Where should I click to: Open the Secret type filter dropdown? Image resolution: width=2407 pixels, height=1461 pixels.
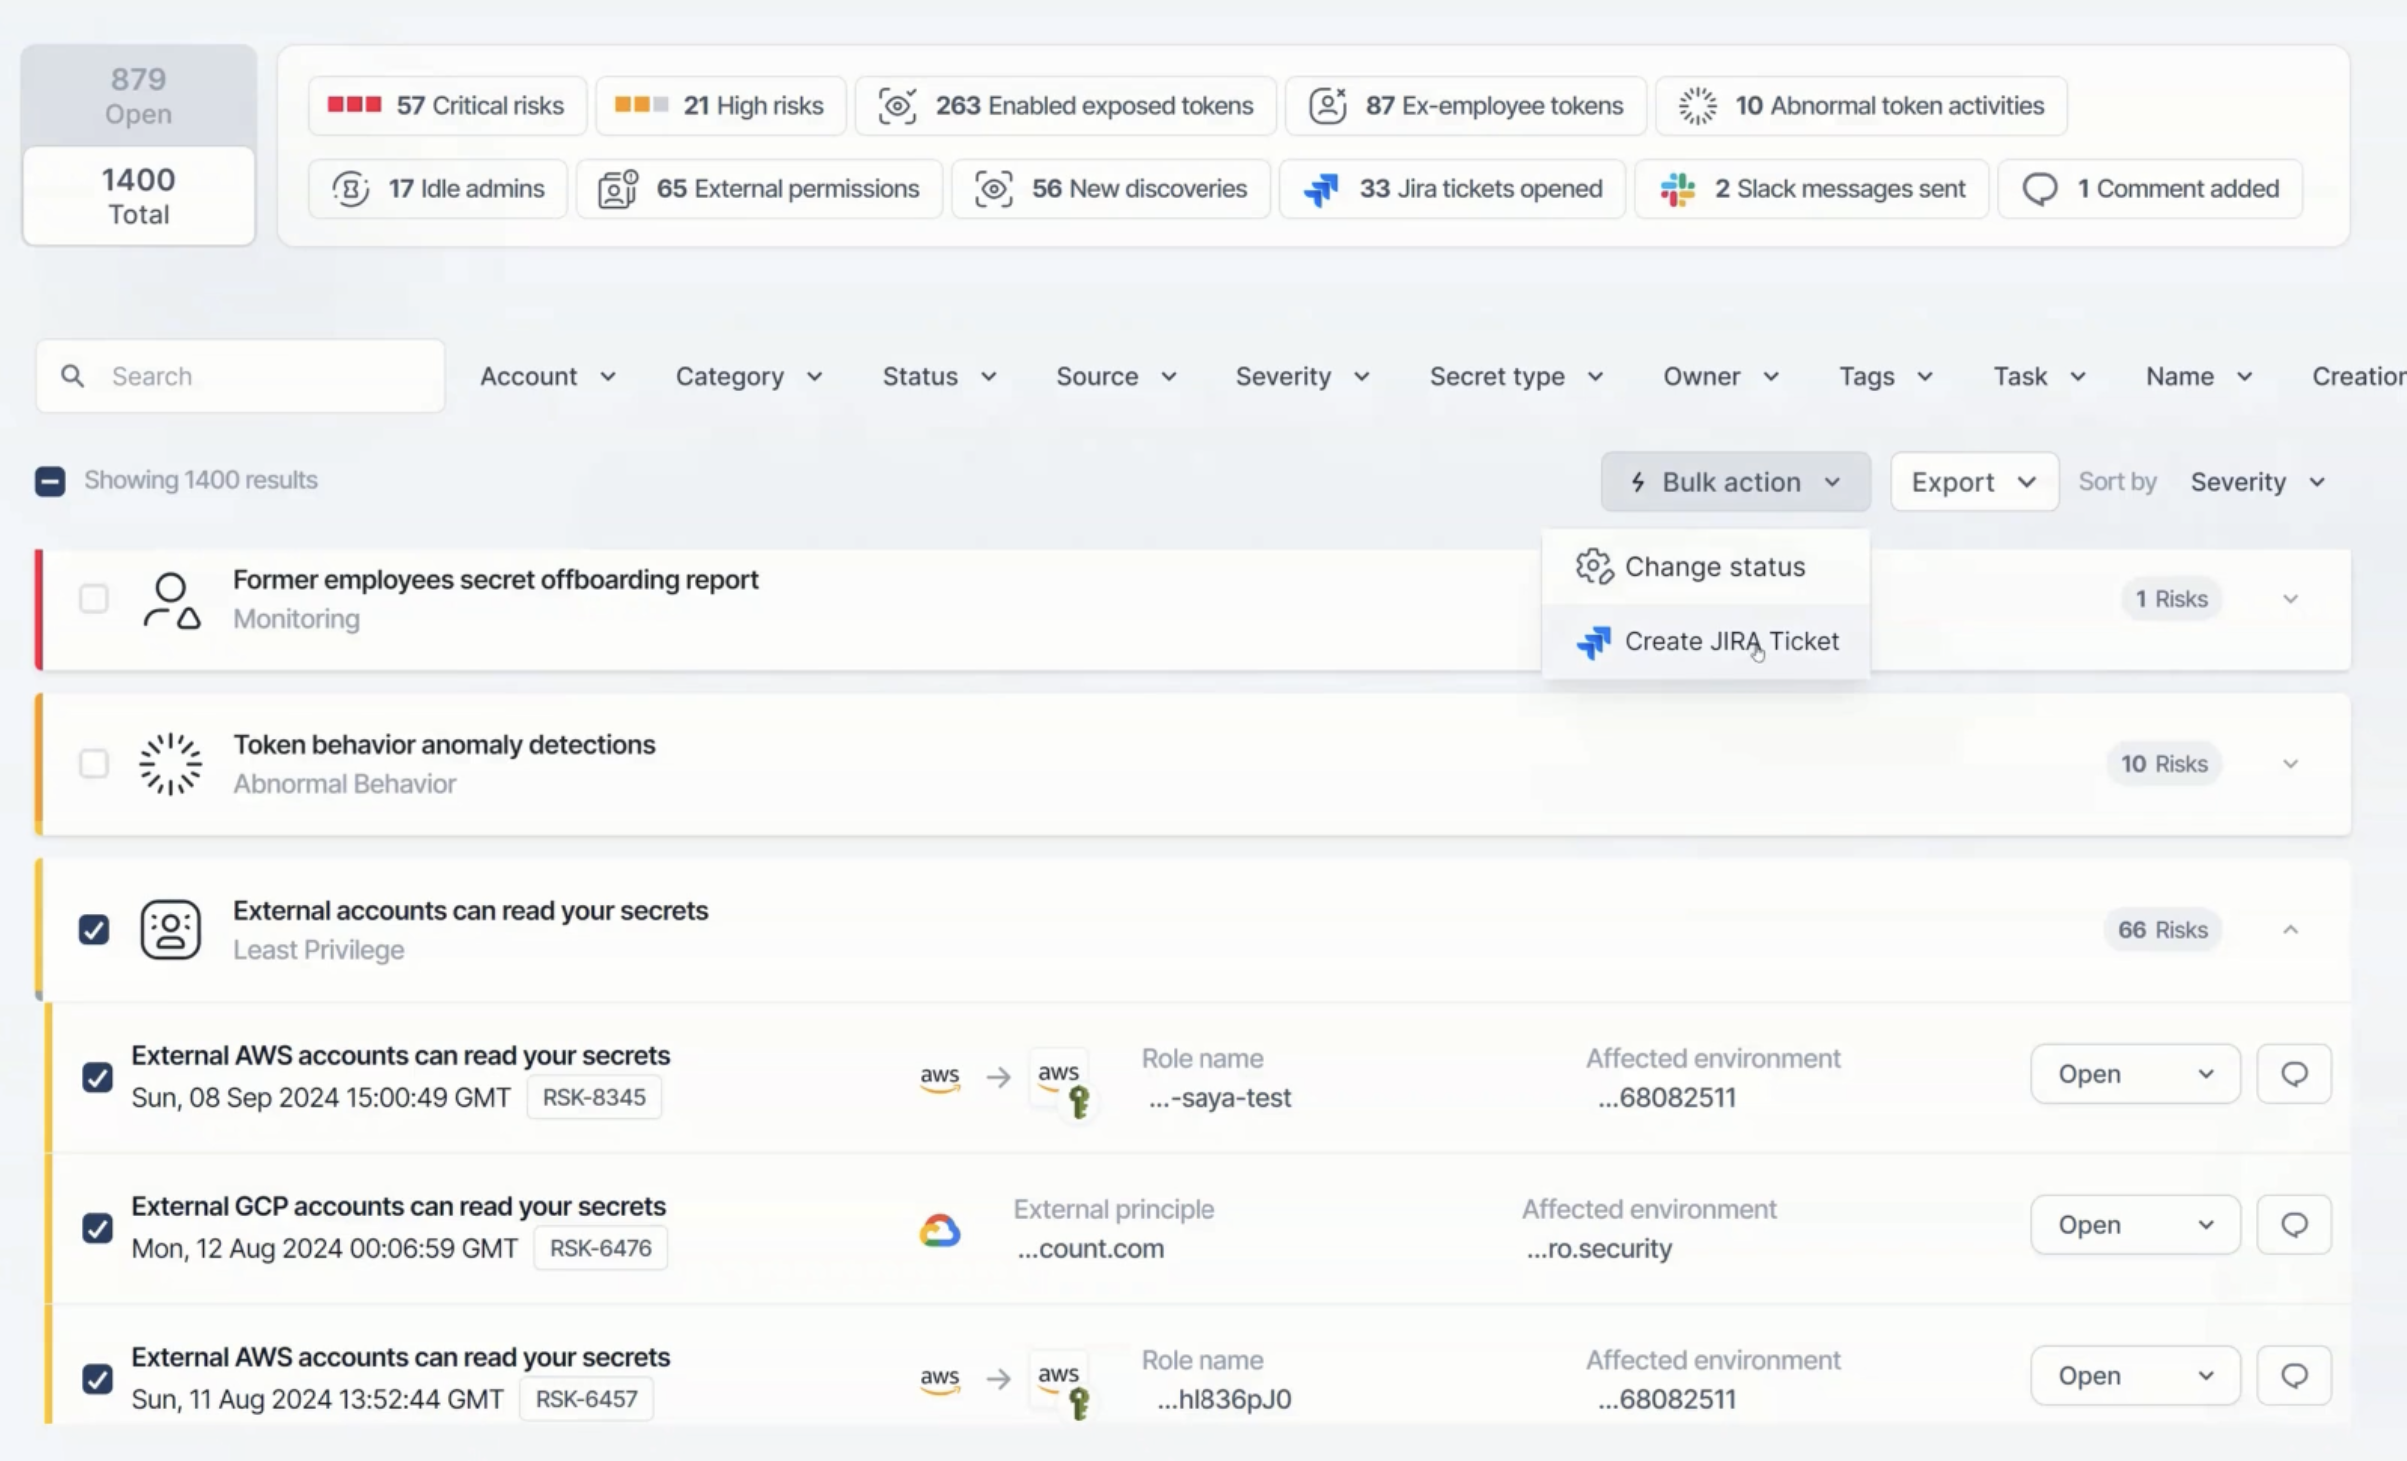coord(1516,376)
